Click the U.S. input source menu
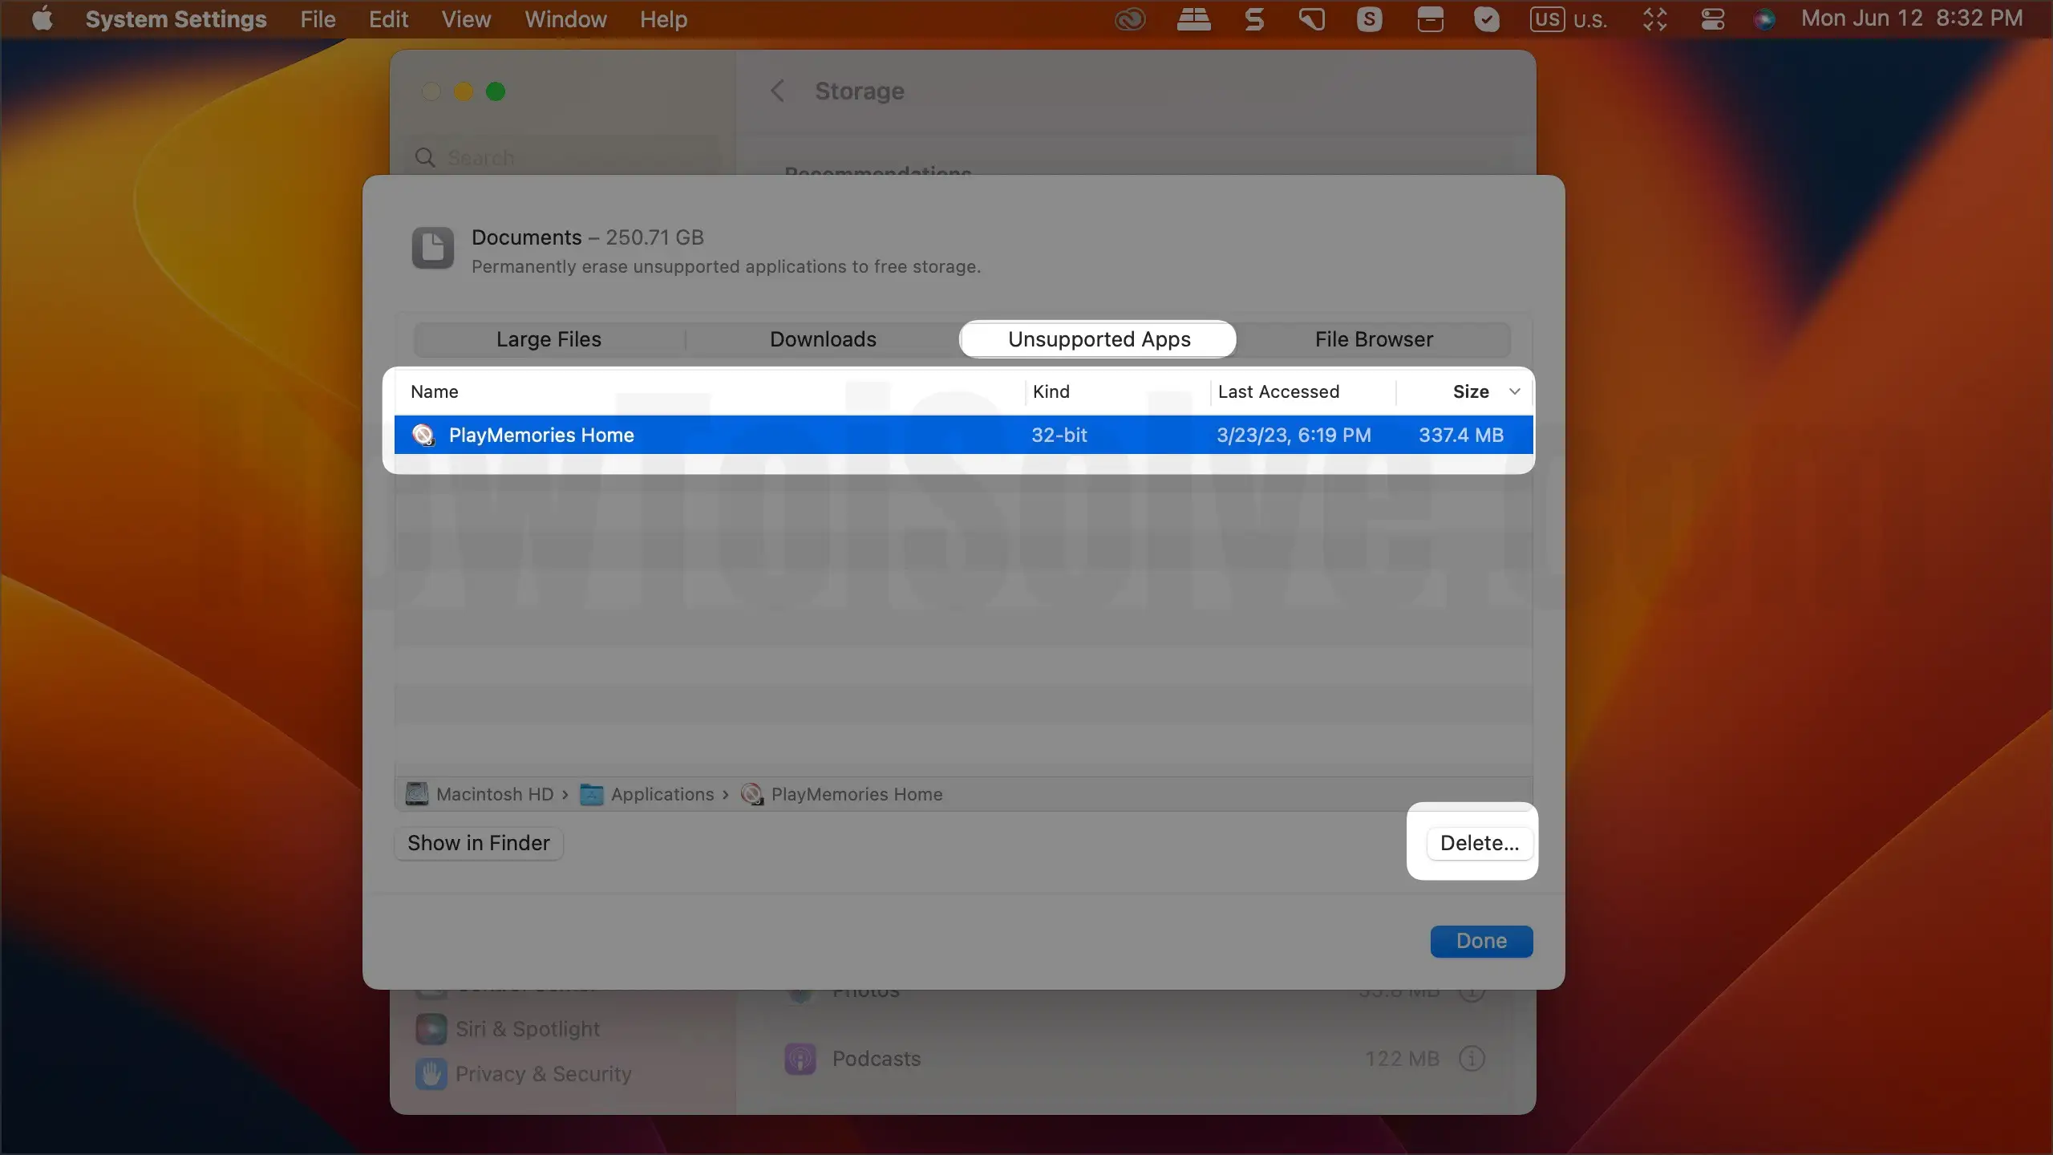The height and width of the screenshot is (1155, 2053). pyautogui.click(x=1569, y=19)
